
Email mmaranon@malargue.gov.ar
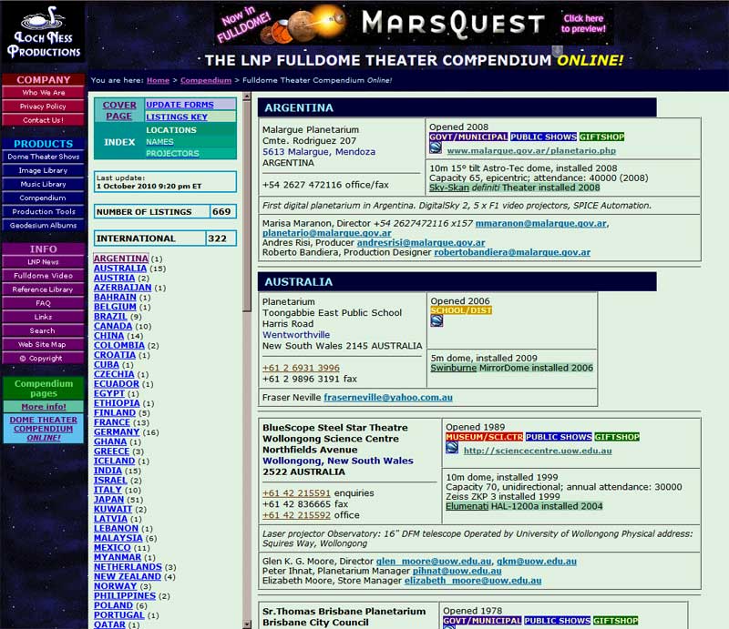point(541,223)
